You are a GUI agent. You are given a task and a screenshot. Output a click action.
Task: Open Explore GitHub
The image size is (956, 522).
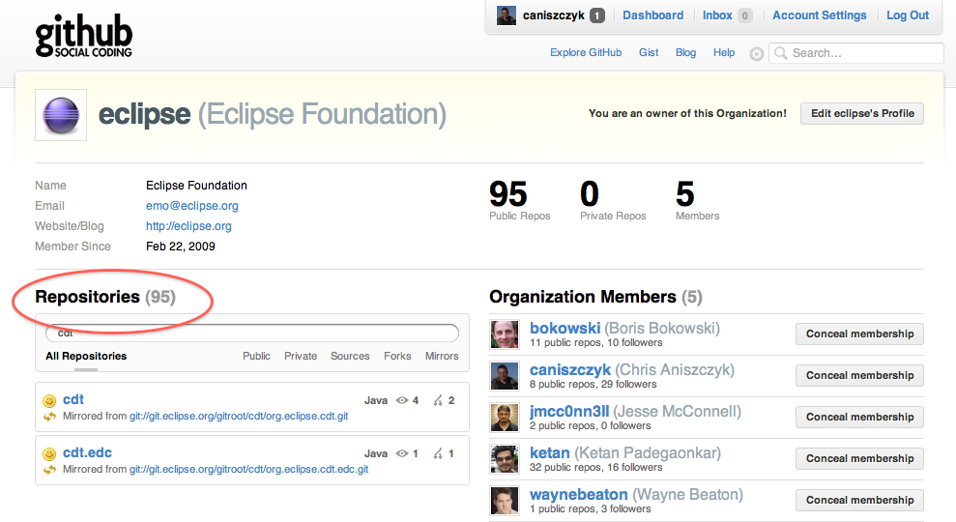point(586,52)
